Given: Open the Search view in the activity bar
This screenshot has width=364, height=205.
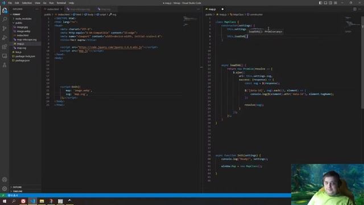Looking at the screenshot, I should (5, 19).
